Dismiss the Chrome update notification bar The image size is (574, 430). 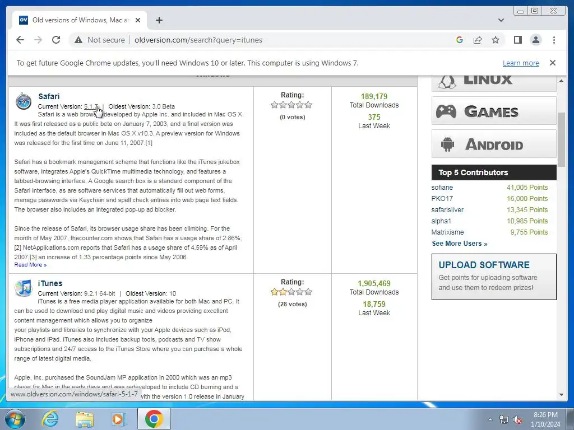552,63
